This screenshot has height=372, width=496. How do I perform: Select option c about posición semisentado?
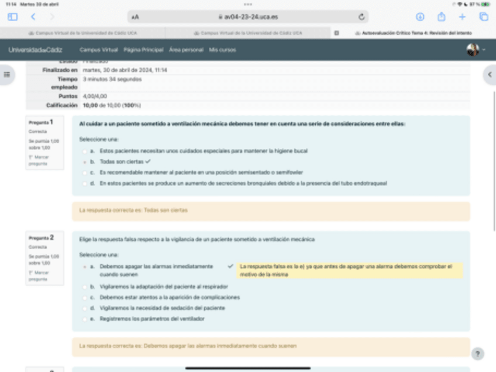click(x=84, y=173)
